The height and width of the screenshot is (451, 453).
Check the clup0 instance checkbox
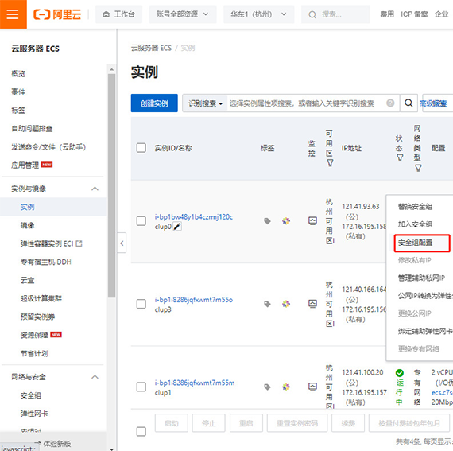click(141, 221)
